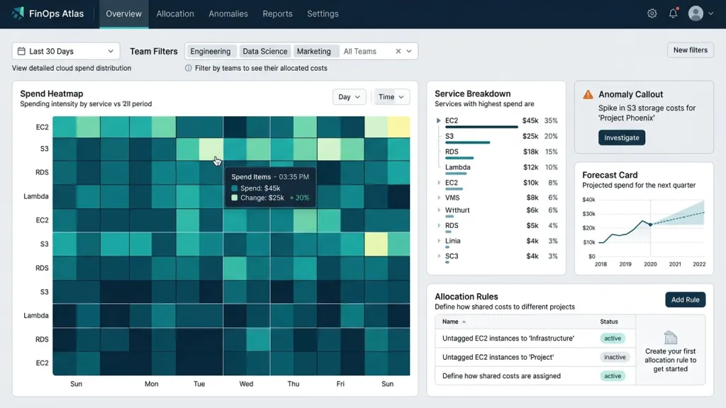Click Investigate in Anomaly Callout
This screenshot has width=726, height=408.
pyautogui.click(x=621, y=137)
